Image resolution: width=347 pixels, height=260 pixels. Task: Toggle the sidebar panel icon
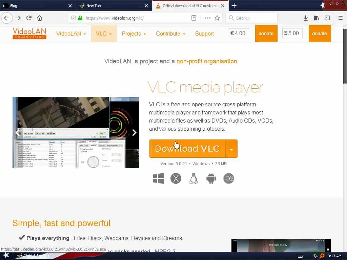[x=327, y=18]
